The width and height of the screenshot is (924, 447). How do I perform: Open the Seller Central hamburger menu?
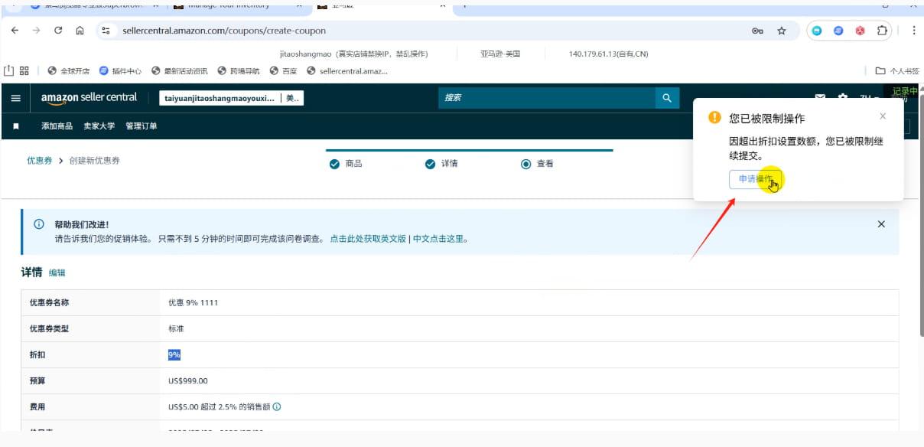coord(16,98)
